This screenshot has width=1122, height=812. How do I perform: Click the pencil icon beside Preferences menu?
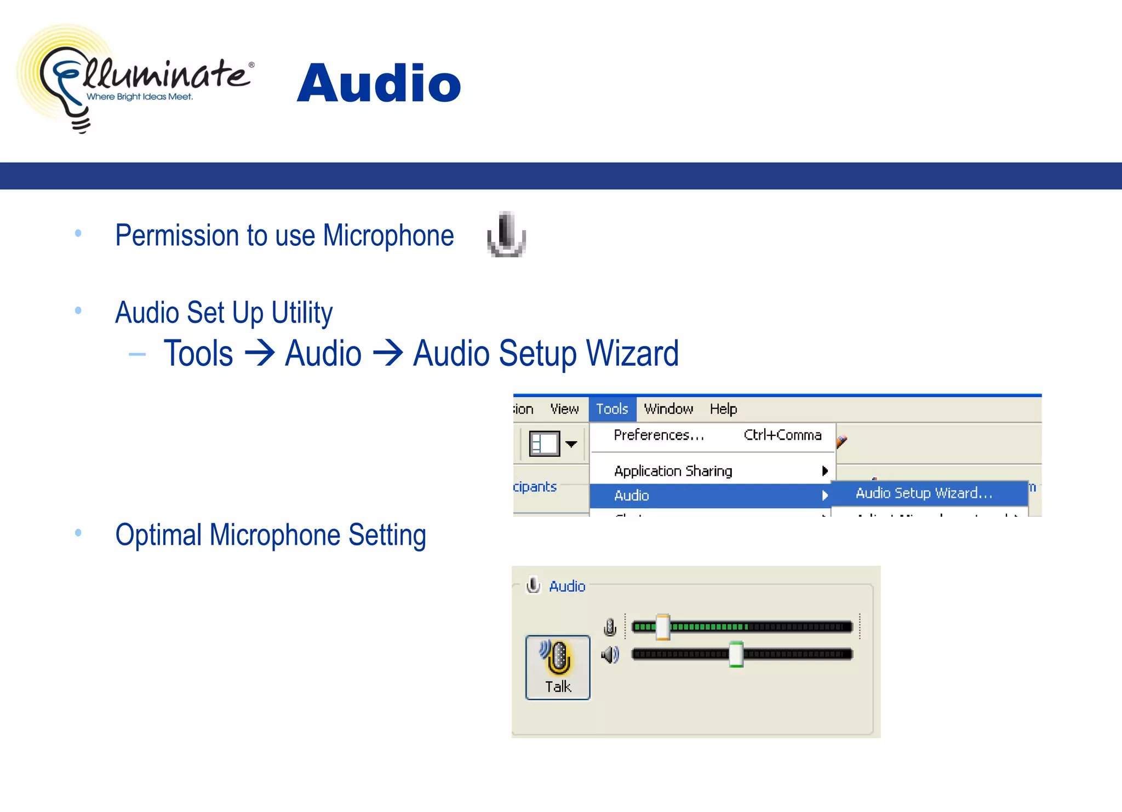click(x=842, y=441)
